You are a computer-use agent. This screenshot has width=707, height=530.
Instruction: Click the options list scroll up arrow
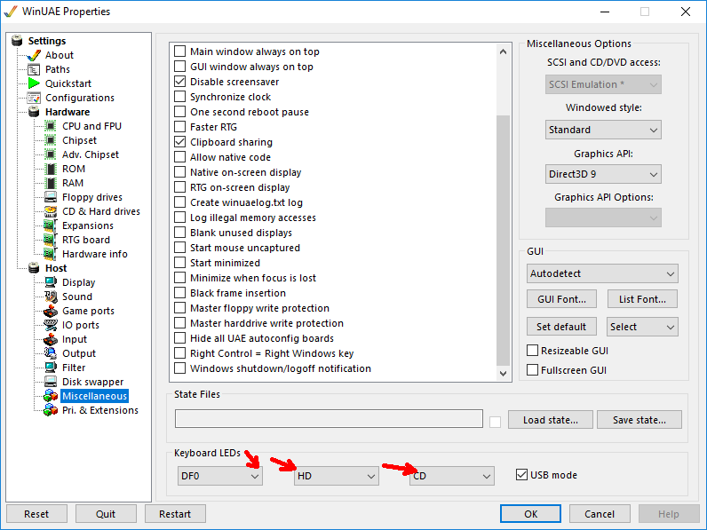504,51
